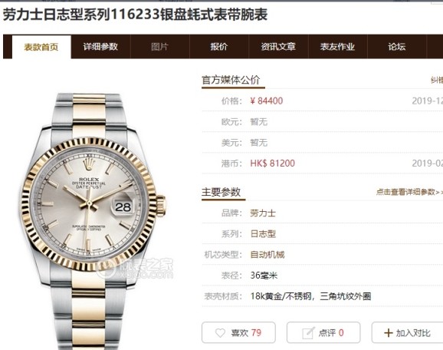
Task: Click the 点评 0 button
Action: (323, 332)
